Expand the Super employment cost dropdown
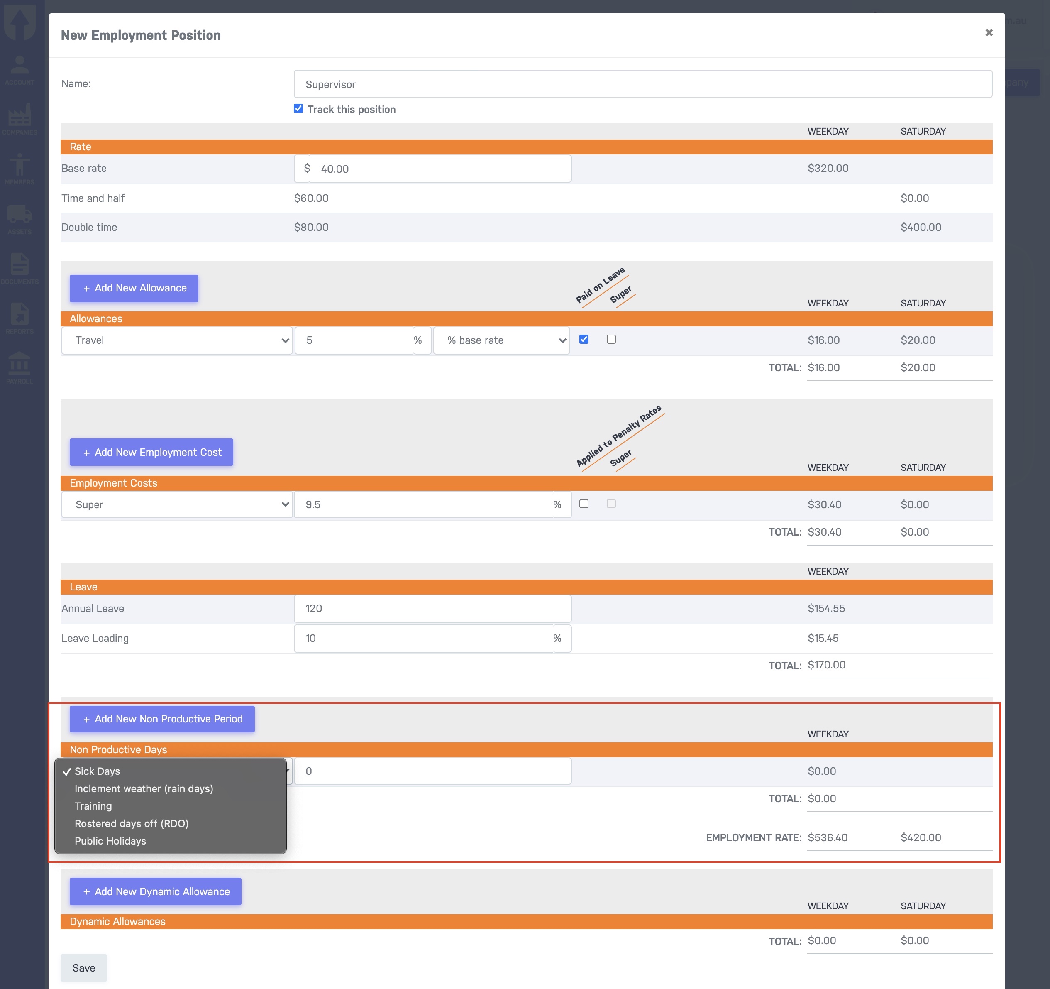1050x989 pixels. coord(177,504)
